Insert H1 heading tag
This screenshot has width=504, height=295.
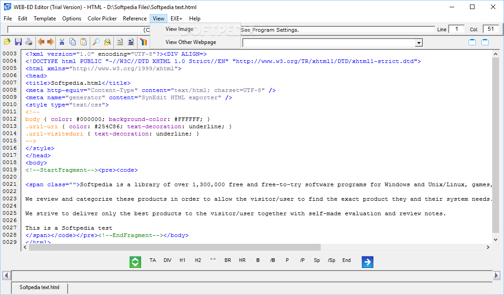[182, 260]
